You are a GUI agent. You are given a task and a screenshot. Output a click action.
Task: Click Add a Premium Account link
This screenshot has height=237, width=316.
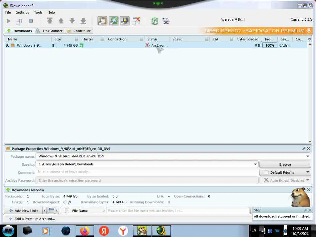32,219
